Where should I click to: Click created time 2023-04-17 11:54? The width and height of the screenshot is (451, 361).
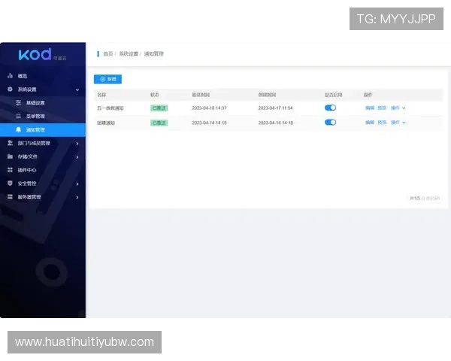coord(275,108)
